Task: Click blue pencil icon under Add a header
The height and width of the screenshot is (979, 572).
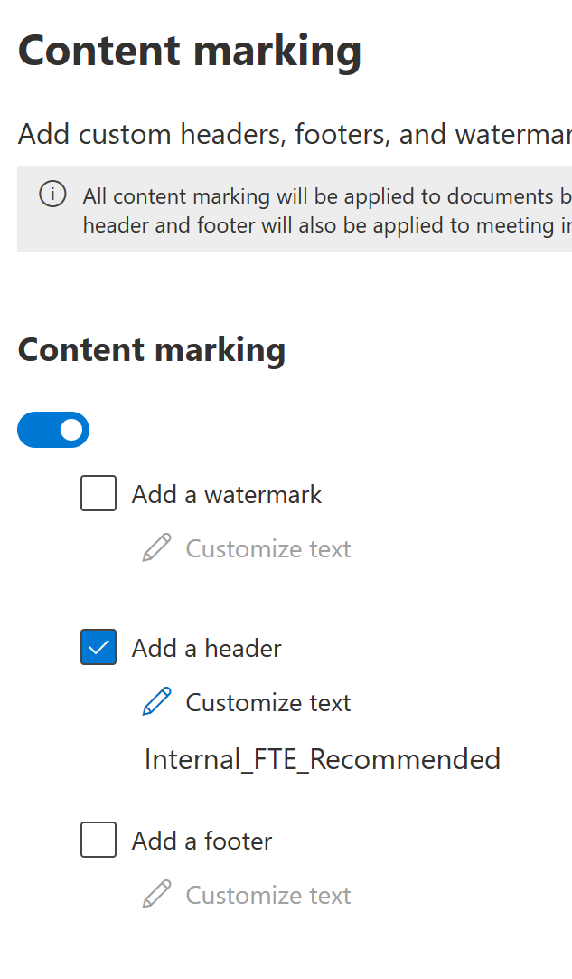Action: (x=156, y=702)
